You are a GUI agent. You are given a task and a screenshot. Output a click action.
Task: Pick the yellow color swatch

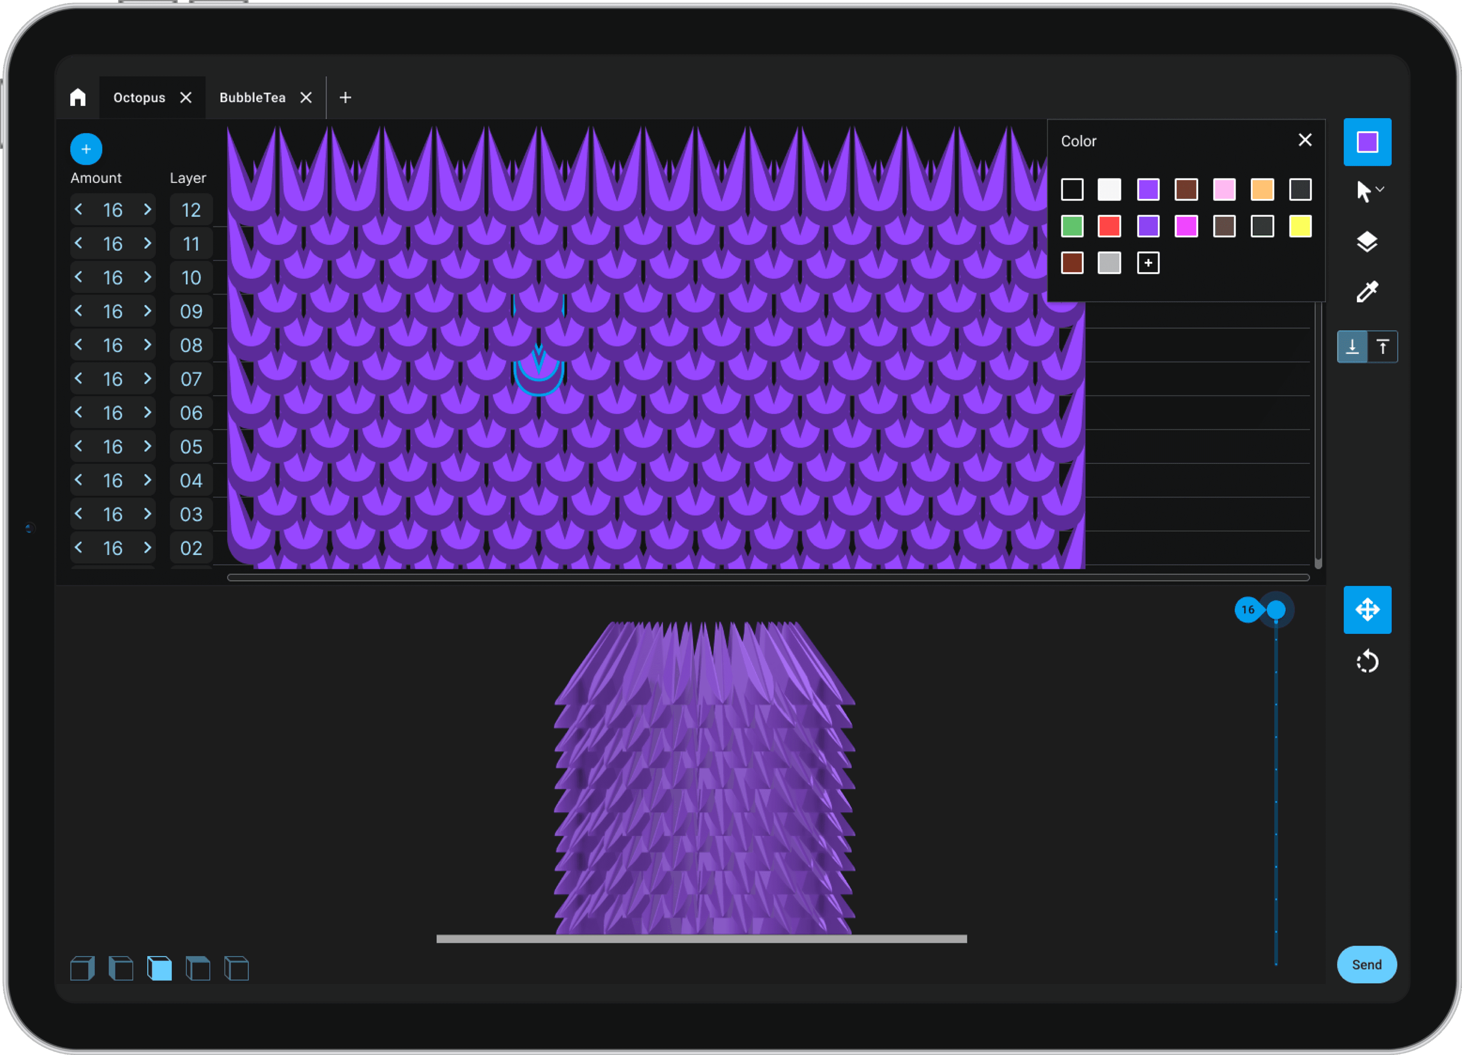[1299, 226]
